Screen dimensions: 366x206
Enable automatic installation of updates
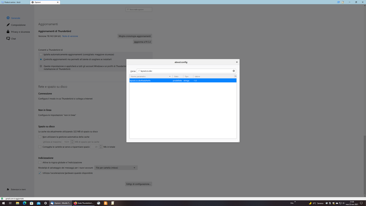[x=40, y=54]
